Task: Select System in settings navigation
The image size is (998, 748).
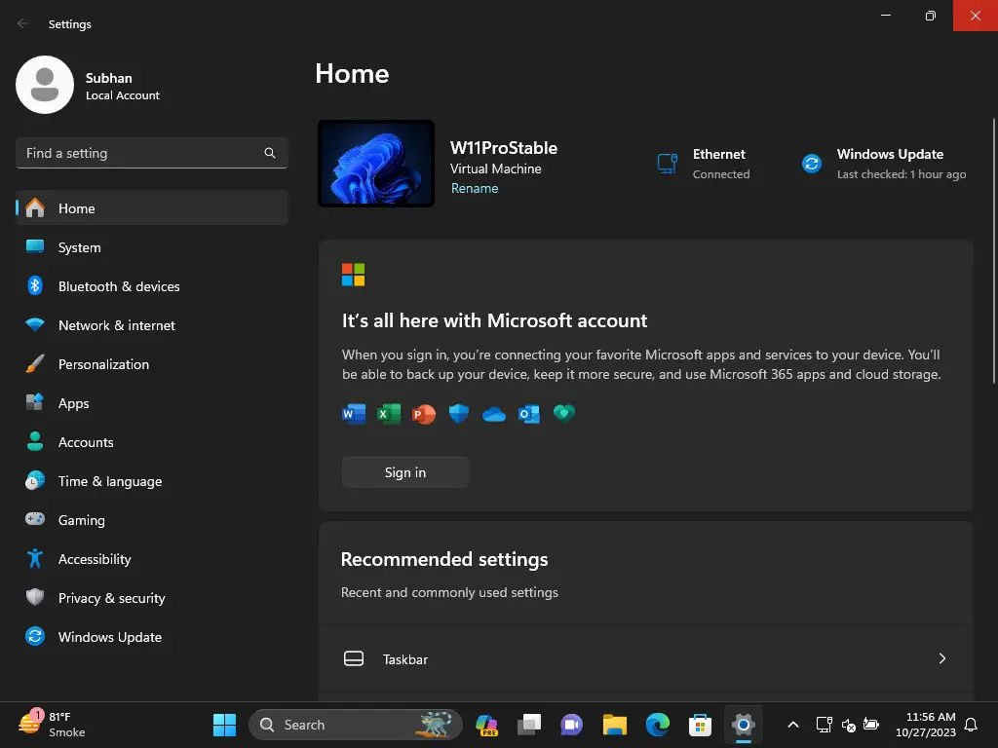Action: click(x=152, y=246)
